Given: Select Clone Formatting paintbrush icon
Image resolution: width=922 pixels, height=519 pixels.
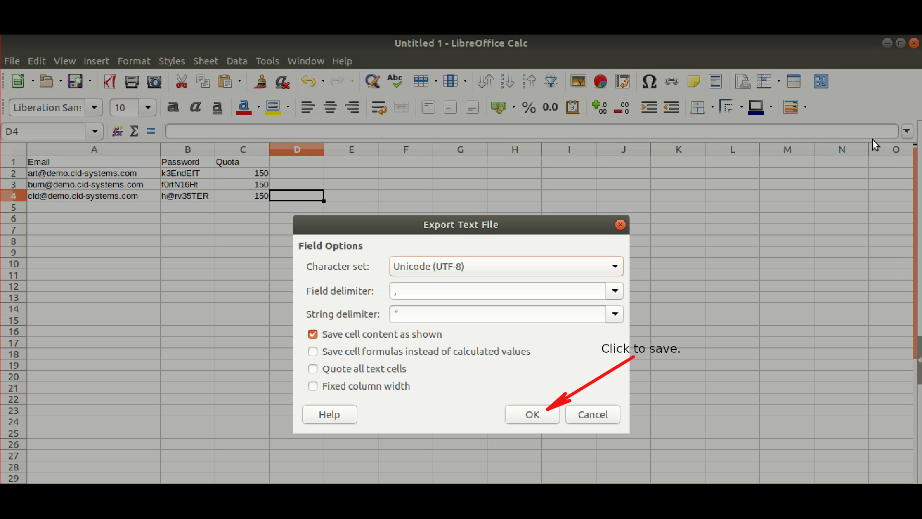Looking at the screenshot, I should click(260, 81).
